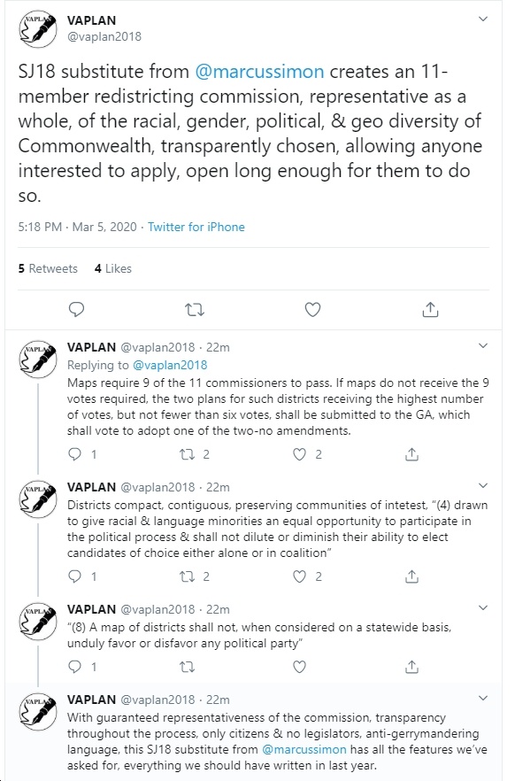Open VAPLAN profile avatar at top

38,29
